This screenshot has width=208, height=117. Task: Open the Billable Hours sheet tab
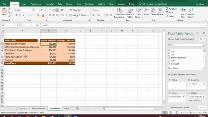tap(38, 109)
